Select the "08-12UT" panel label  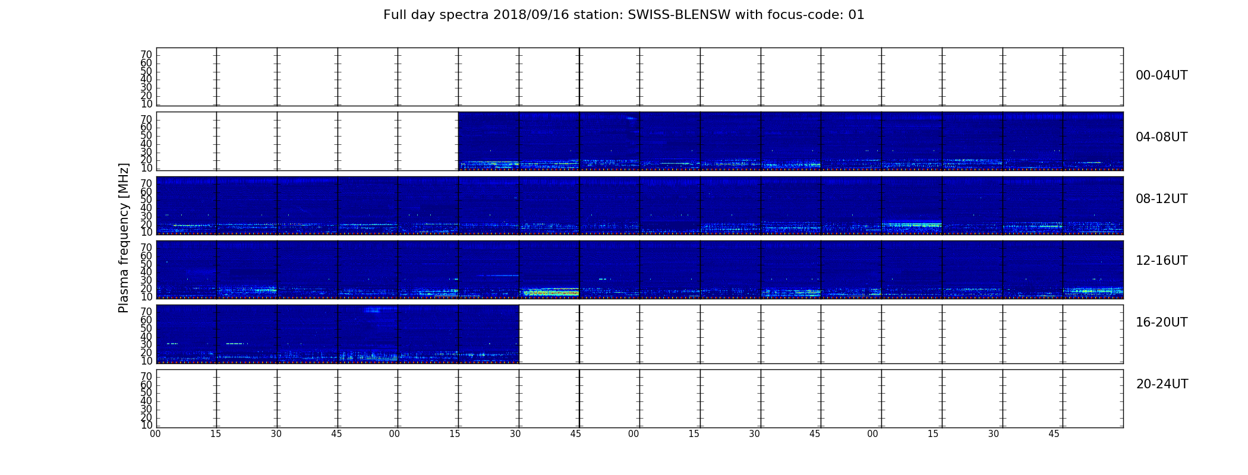[1161, 199]
